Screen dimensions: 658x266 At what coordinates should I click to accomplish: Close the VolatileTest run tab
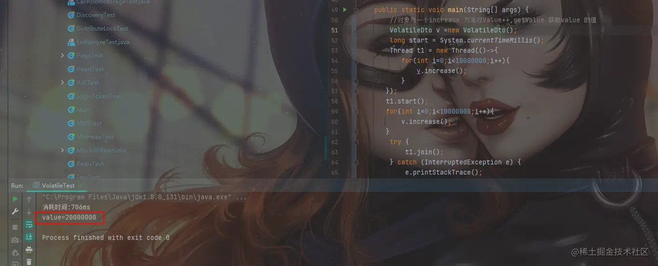(79, 185)
